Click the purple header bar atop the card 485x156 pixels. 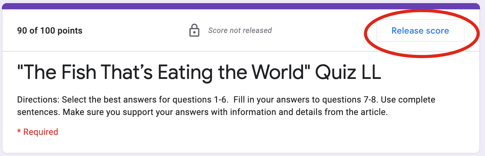(242, 6)
